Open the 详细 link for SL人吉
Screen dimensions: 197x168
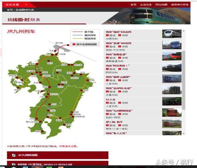[x=123, y=103]
